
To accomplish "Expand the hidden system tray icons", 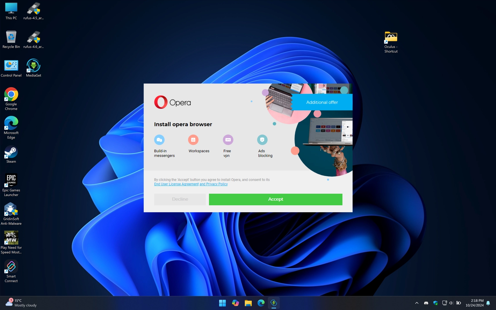I will pyautogui.click(x=416, y=303).
